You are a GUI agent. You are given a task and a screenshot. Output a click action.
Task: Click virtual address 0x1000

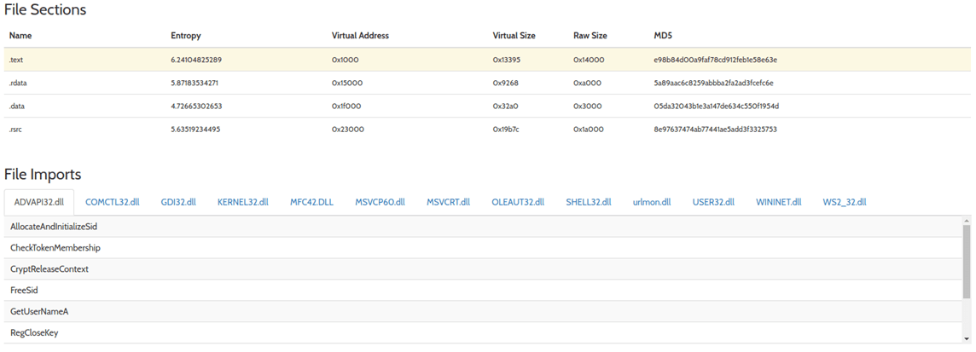click(346, 60)
